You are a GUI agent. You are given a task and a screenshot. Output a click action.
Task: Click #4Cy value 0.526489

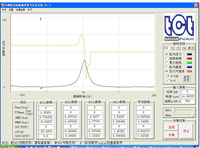tap(119, 121)
